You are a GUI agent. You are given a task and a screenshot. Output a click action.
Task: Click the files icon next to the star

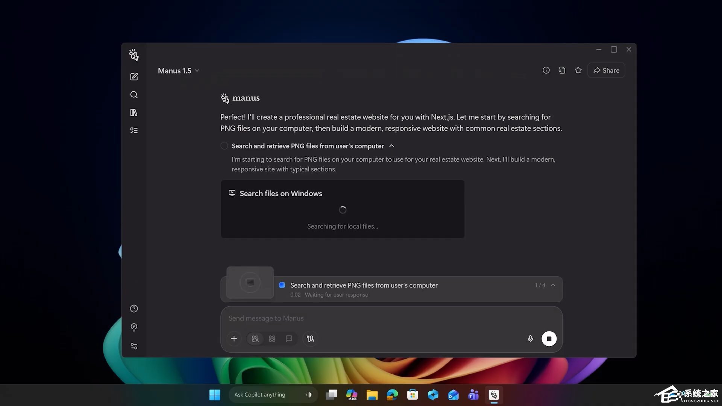562,70
